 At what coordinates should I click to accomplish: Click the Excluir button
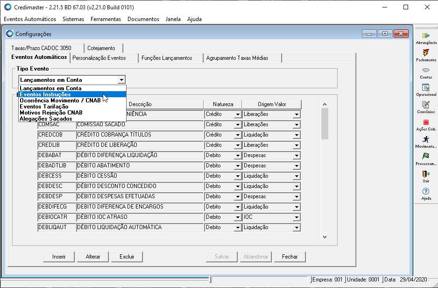127,257
